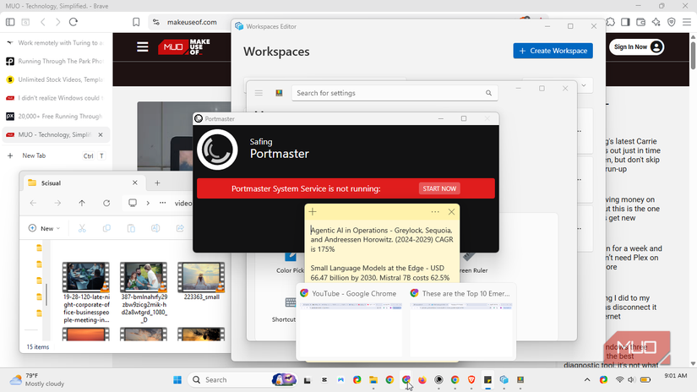Switch to 'Running Through The Park' tab
Screen dimensions: 697x392
pos(56,62)
